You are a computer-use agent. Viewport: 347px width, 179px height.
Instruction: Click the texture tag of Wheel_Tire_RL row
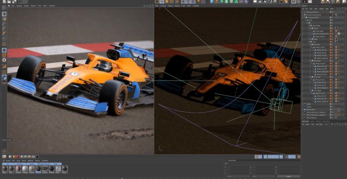pos(336,47)
